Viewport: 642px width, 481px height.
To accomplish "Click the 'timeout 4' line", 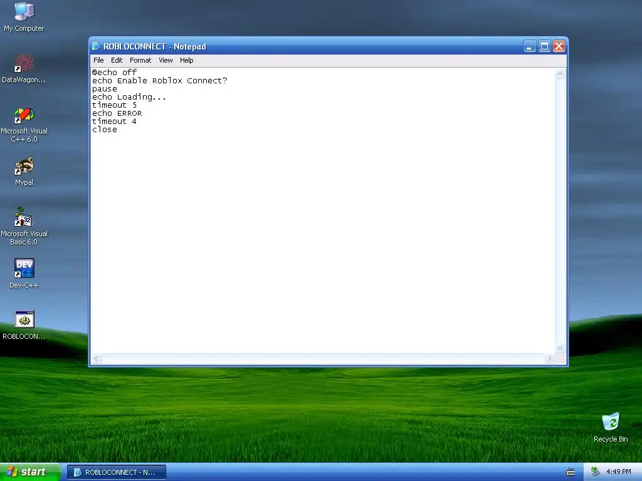I will click(x=114, y=122).
